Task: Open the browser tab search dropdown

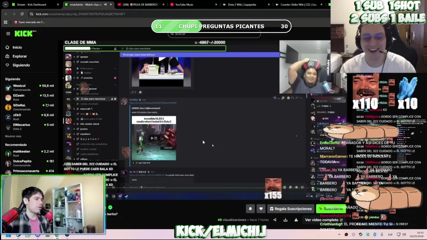Action: [x=5, y=5]
